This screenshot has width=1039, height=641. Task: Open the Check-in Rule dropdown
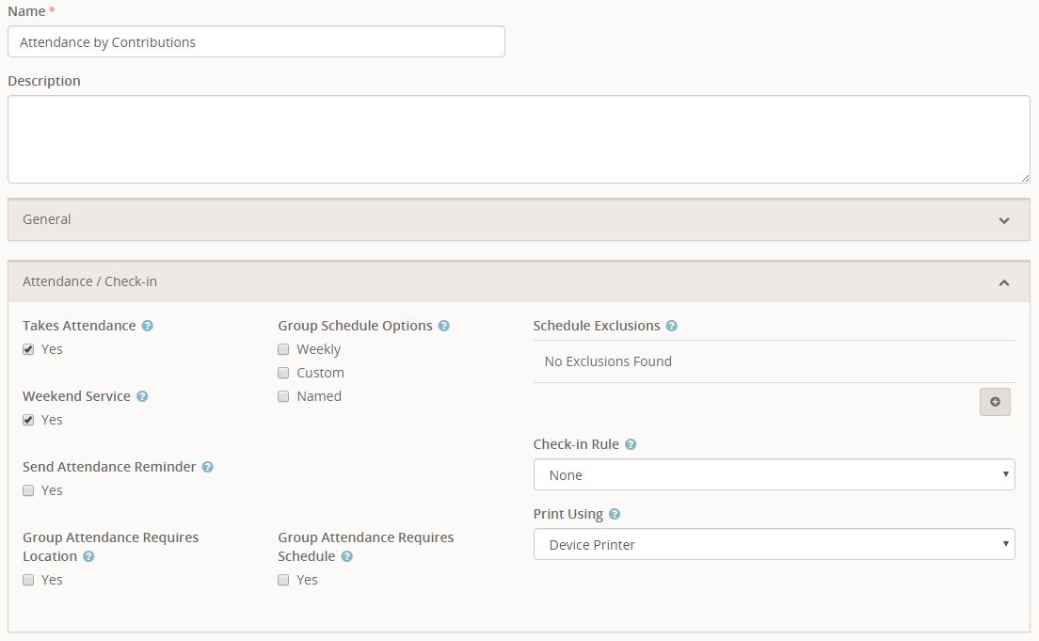click(774, 474)
